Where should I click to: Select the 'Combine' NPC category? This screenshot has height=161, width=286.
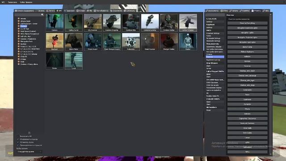pos(23,26)
